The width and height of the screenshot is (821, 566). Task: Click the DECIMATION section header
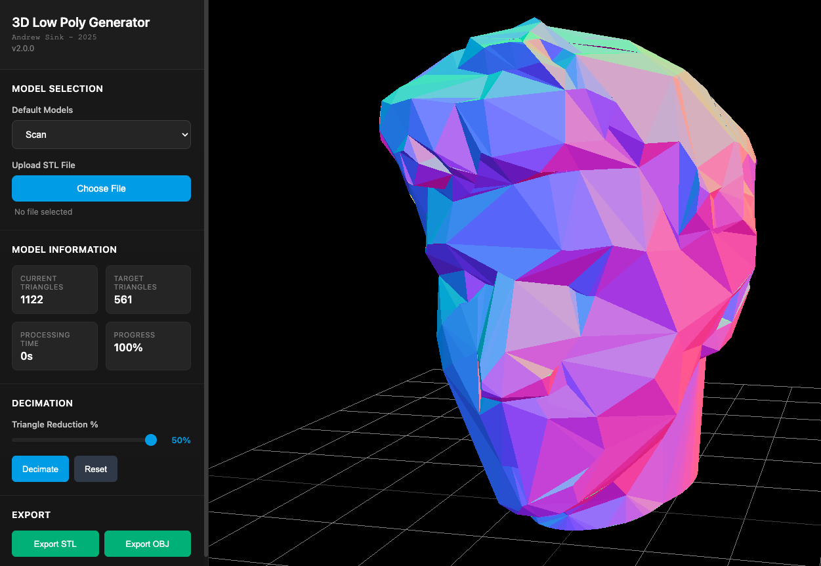tap(42, 403)
